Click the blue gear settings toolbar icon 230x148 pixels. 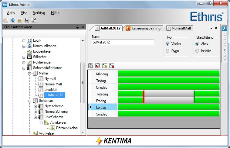pyautogui.click(x=13, y=20)
